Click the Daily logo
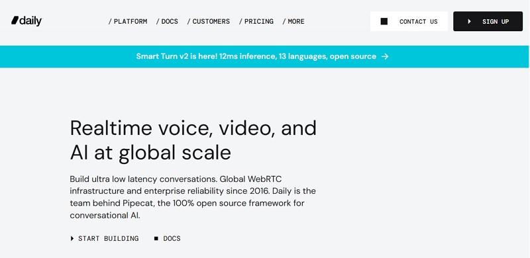The image size is (530, 258). point(26,21)
